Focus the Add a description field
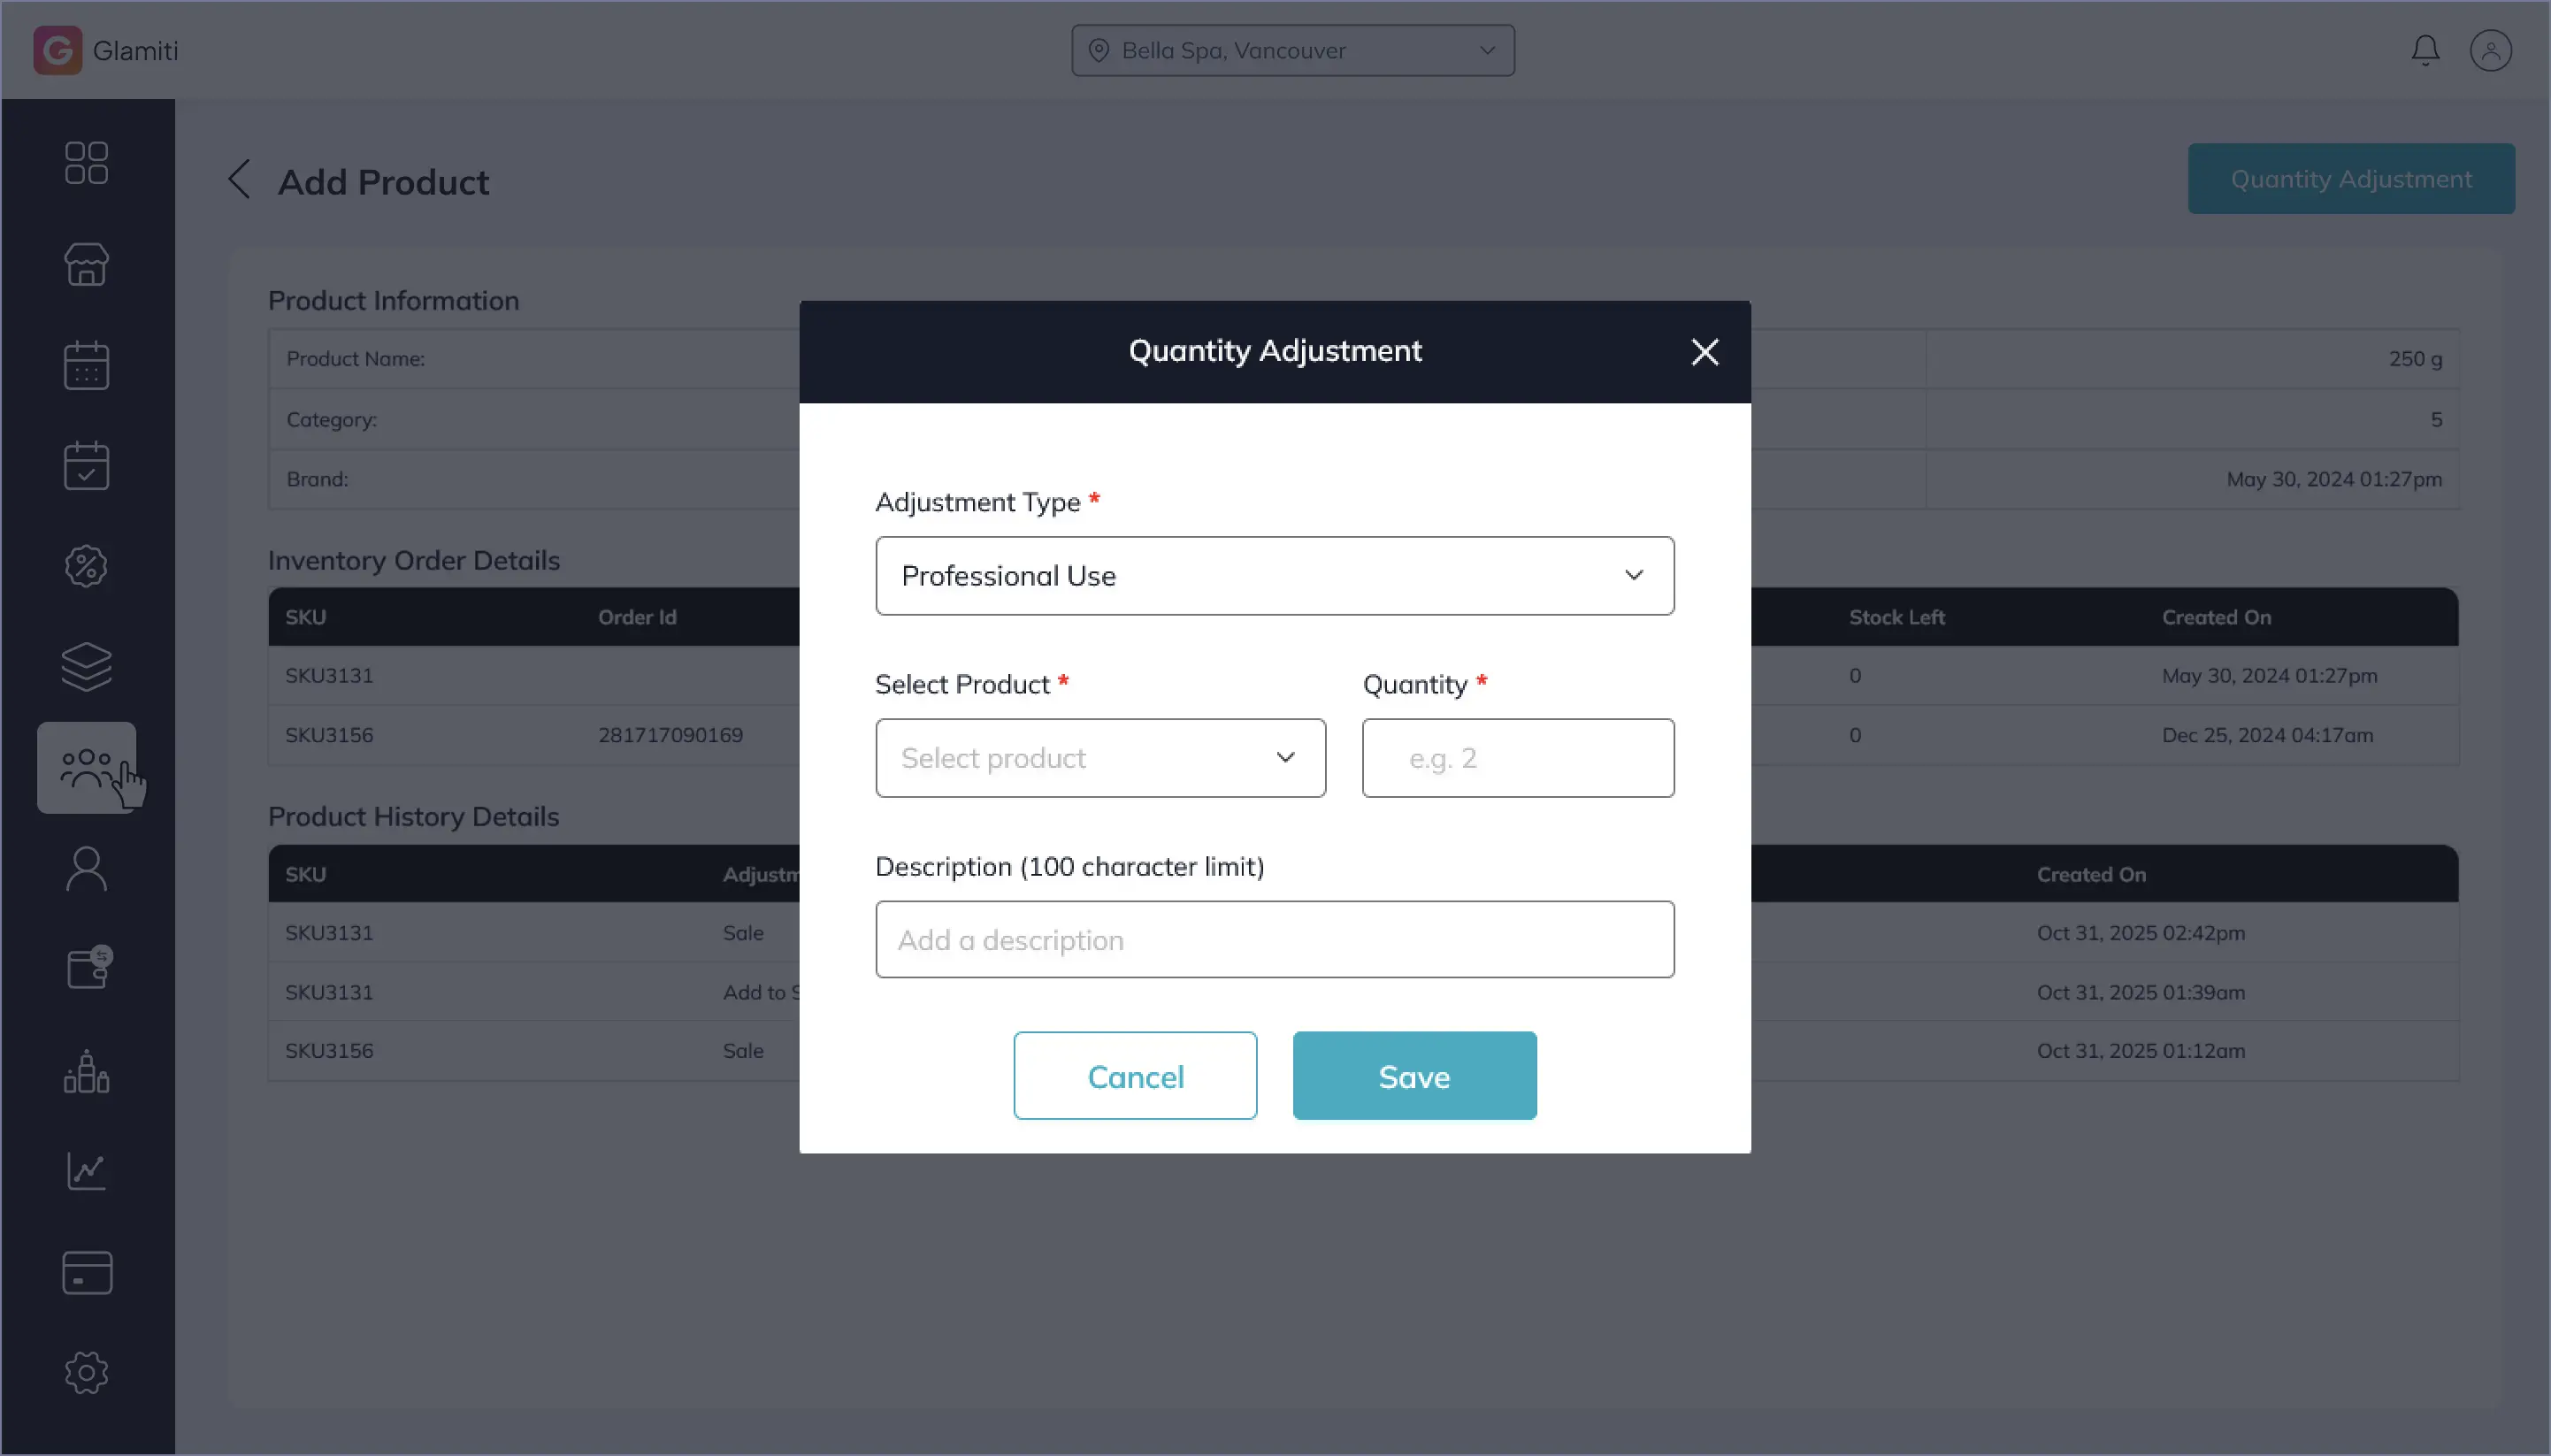The image size is (2551, 1456). point(1274,940)
